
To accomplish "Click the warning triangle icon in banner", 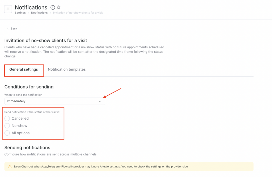I will tap(10, 167).
